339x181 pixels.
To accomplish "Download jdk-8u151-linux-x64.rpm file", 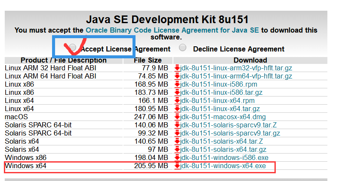I will click(217, 101).
